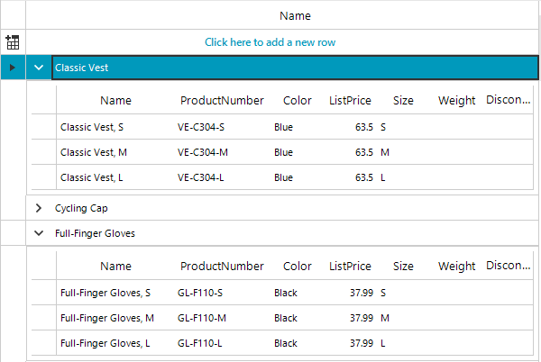
Task: Select the Full-Finger Gloves, S name cell
Action: pyautogui.click(x=105, y=293)
